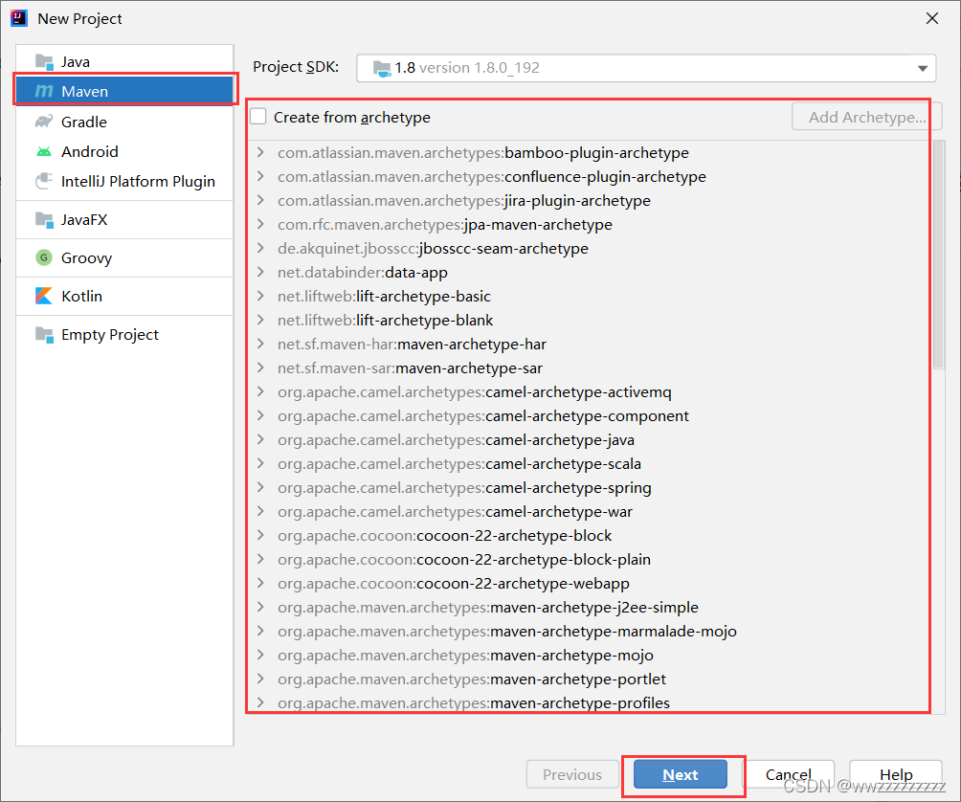Click the SDK folder icon in Project SDK field
This screenshot has height=802, width=961.
pos(382,68)
